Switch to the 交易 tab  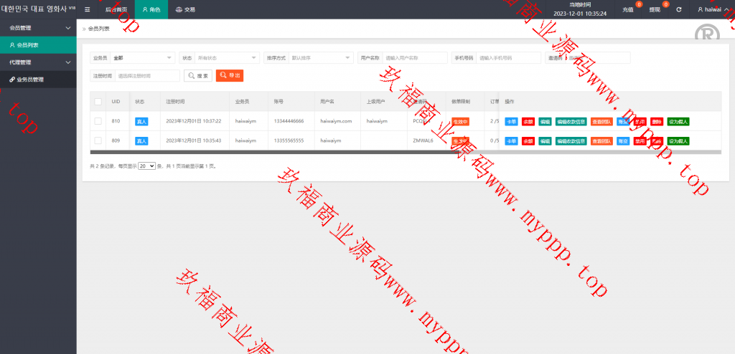185,9
